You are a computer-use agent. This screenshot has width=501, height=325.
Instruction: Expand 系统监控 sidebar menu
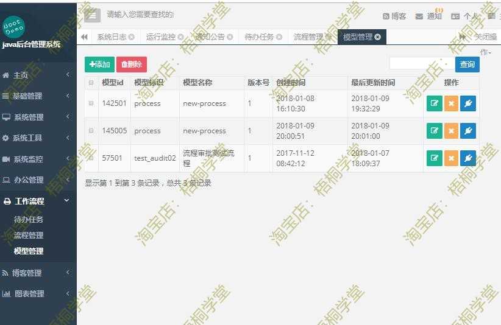click(38, 159)
